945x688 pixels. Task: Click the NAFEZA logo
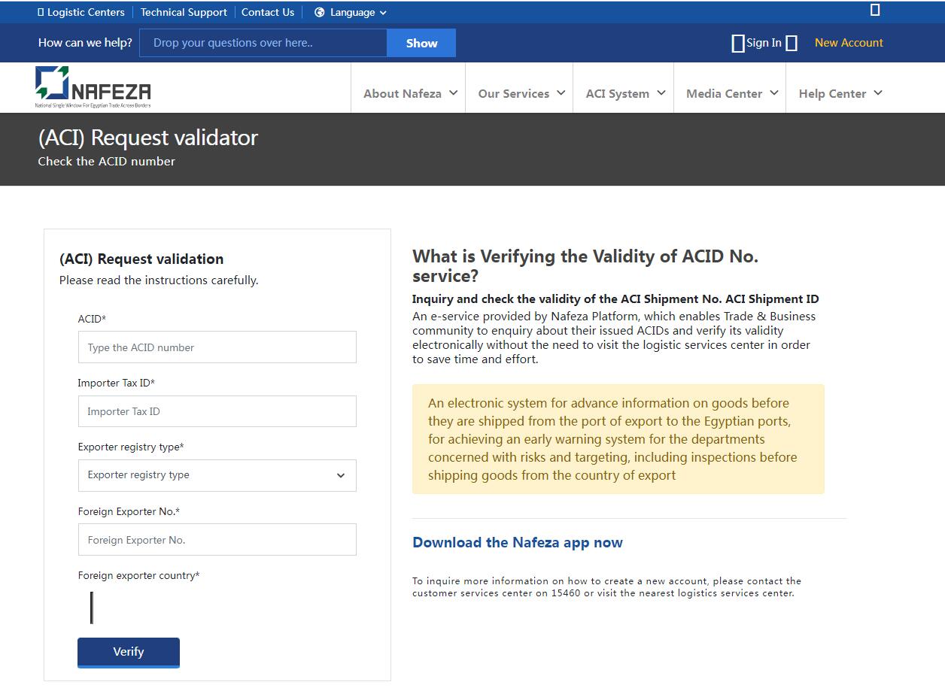tap(92, 85)
